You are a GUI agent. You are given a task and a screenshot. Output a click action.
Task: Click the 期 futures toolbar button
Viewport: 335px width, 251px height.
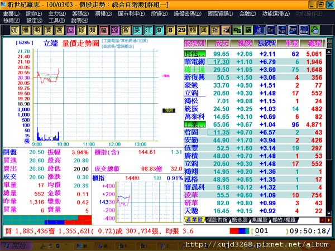[x=37, y=30]
